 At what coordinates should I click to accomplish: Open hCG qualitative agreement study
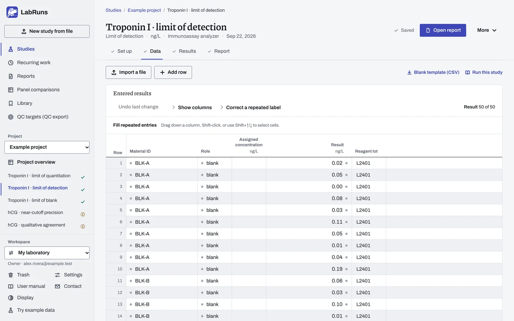pos(47,225)
